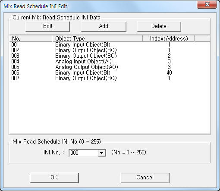
Task: Open the INI No. dropdown arrow
Action: click(x=102, y=153)
